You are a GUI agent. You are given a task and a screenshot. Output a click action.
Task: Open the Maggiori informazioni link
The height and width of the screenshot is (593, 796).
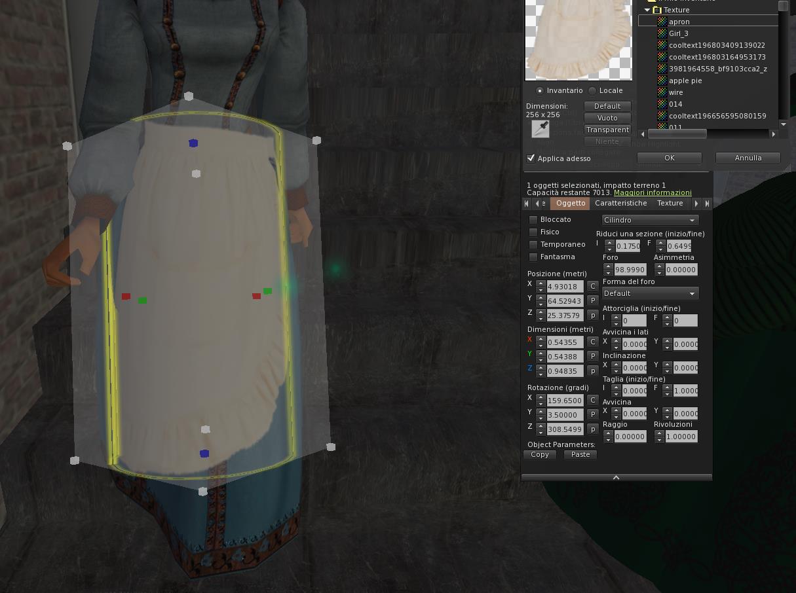click(x=653, y=193)
